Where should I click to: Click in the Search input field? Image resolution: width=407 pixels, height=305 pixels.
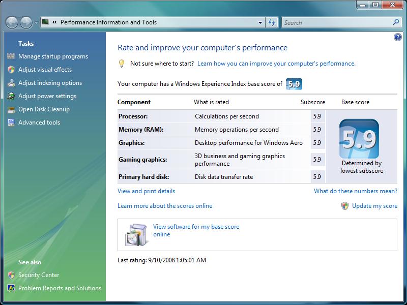tap(337, 22)
